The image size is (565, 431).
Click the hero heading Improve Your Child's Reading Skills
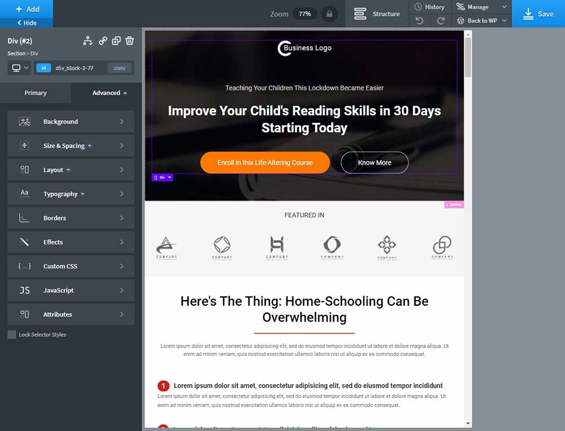pyautogui.click(x=304, y=119)
